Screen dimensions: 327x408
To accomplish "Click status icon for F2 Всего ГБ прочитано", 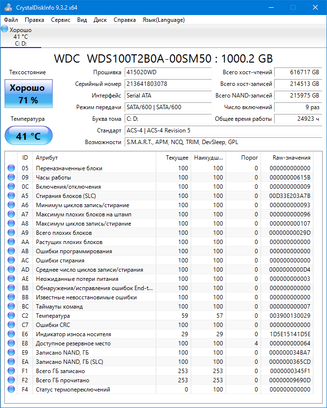I will [11, 380].
